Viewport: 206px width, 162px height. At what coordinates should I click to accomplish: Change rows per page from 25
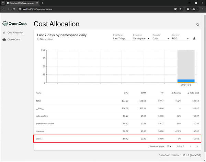tap(169, 146)
